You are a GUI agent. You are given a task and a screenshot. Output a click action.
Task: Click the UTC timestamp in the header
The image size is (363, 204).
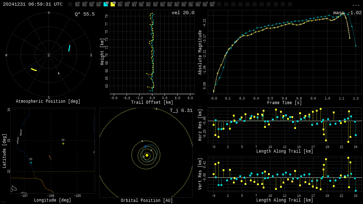click(x=33, y=4)
